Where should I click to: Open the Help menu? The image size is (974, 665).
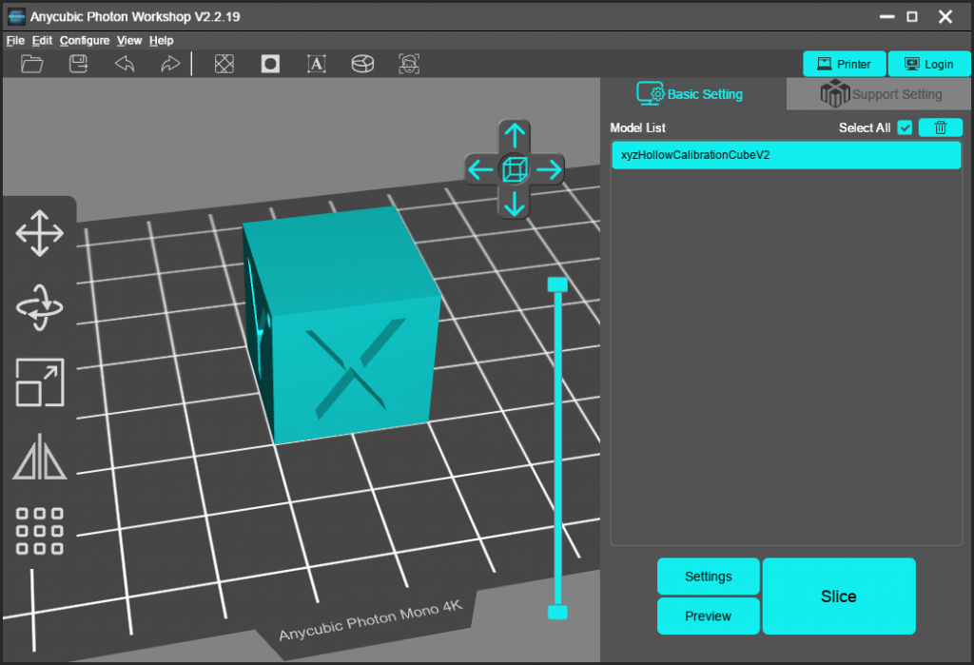tap(162, 40)
